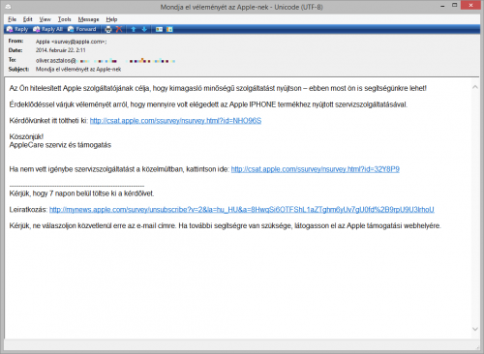Open the survey link ending in 32Y8P9
484x354 pixels.
point(316,169)
